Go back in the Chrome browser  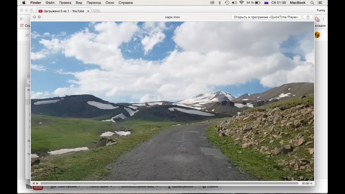[x=22, y=19]
